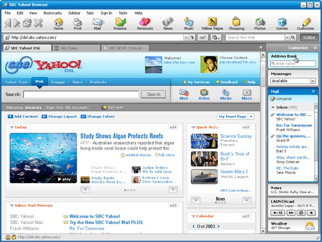The image size is (322, 242).
Task: Open the Games dice icon
Action: (282, 24)
